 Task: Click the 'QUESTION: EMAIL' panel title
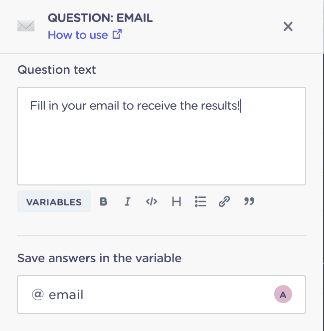coord(100,18)
